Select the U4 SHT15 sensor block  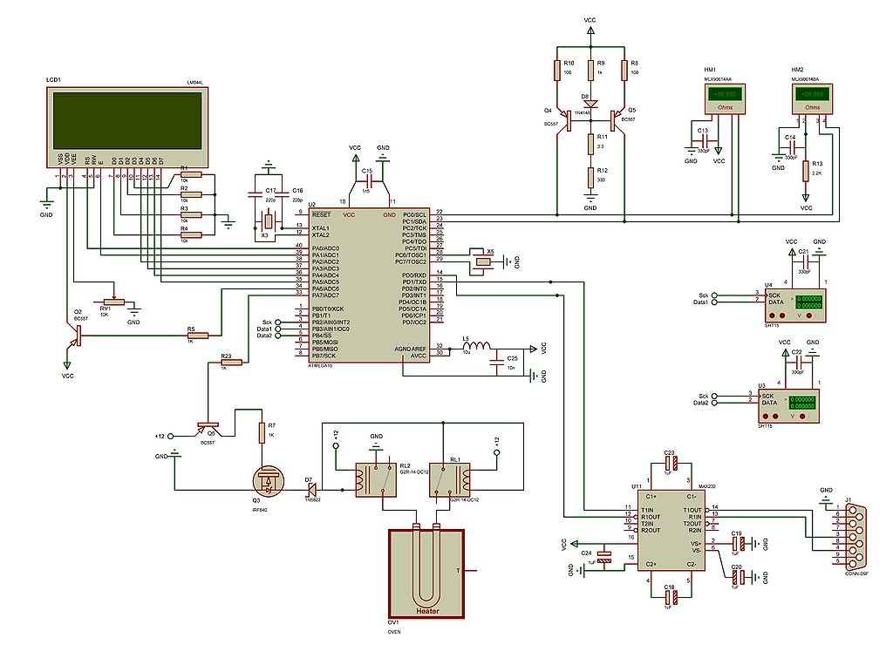[794, 306]
